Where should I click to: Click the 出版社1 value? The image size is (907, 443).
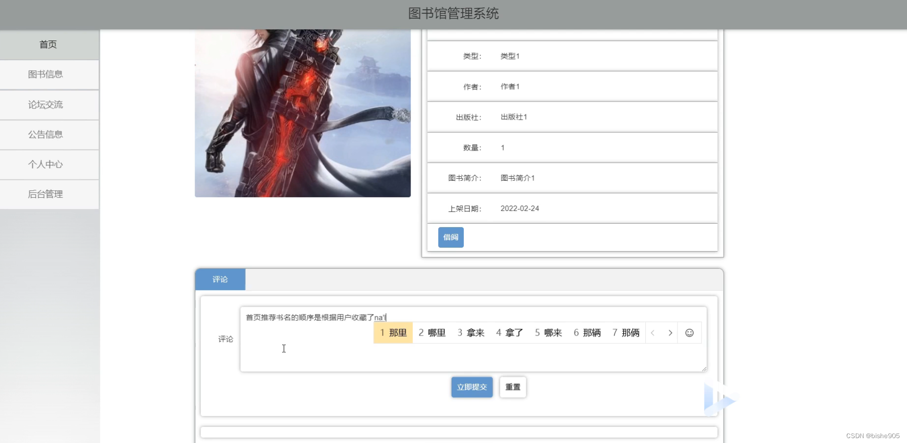tap(514, 117)
